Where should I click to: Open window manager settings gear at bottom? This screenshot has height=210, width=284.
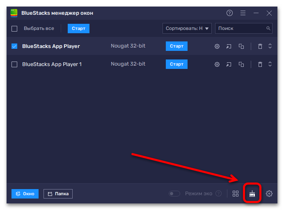tap(269, 194)
